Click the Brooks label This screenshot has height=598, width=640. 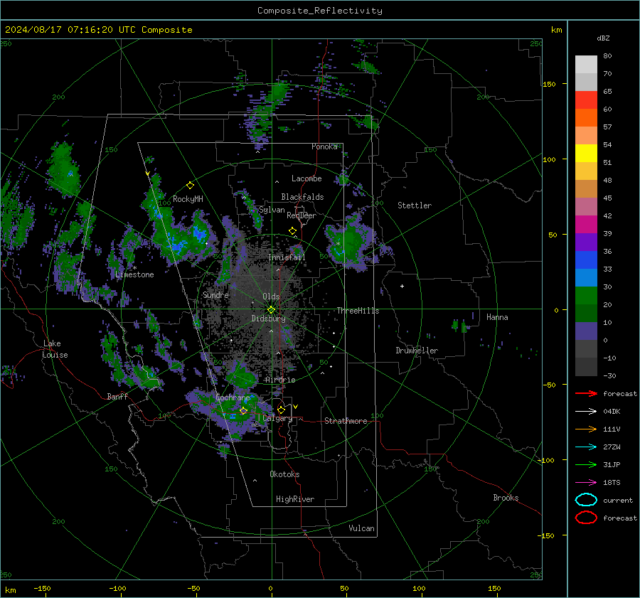pos(506,498)
